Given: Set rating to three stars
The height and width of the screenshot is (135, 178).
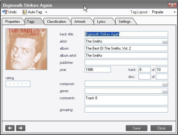Looking at the screenshot, I should [x=18, y=84].
